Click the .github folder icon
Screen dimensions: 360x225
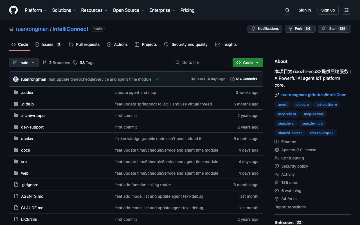[x=16, y=104]
